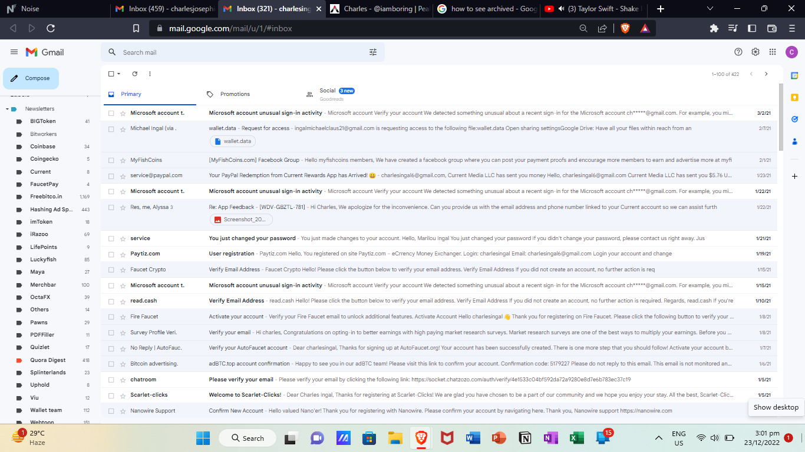Show hidden system tray icons

tap(659, 438)
